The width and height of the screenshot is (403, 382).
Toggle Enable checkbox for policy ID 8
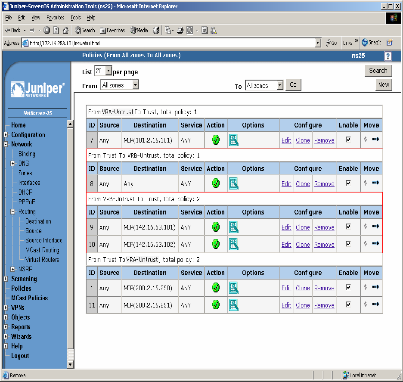click(348, 183)
